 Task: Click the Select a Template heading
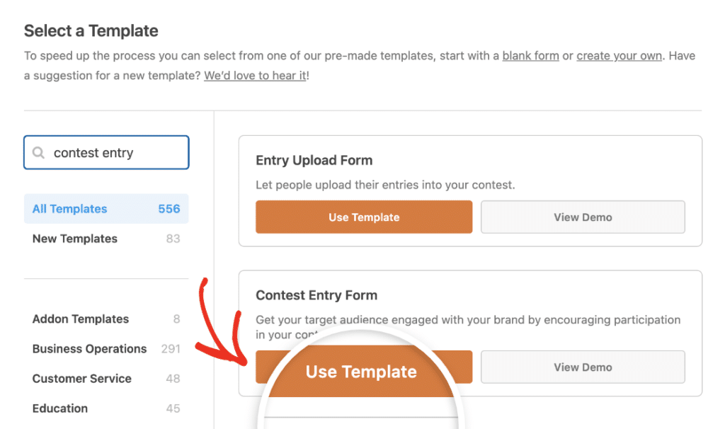coord(91,31)
